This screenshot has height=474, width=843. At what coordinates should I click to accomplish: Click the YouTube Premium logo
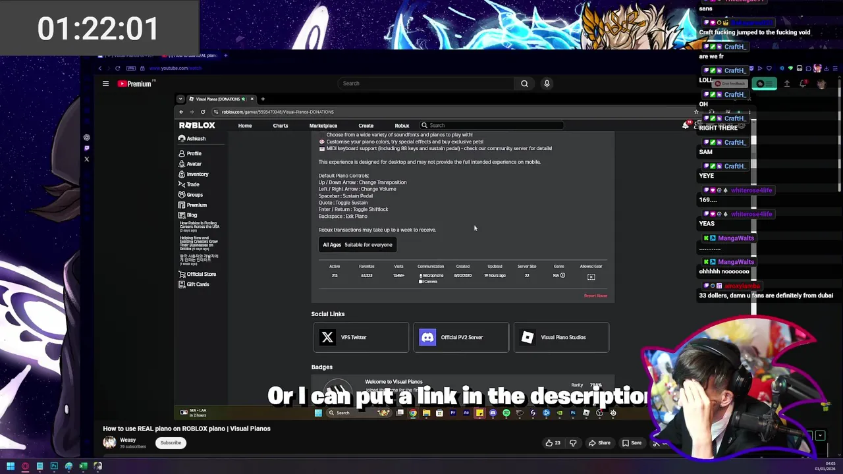135,84
